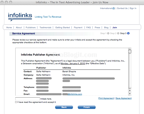Click the agreement scrollbar down arrow

[130, 94]
